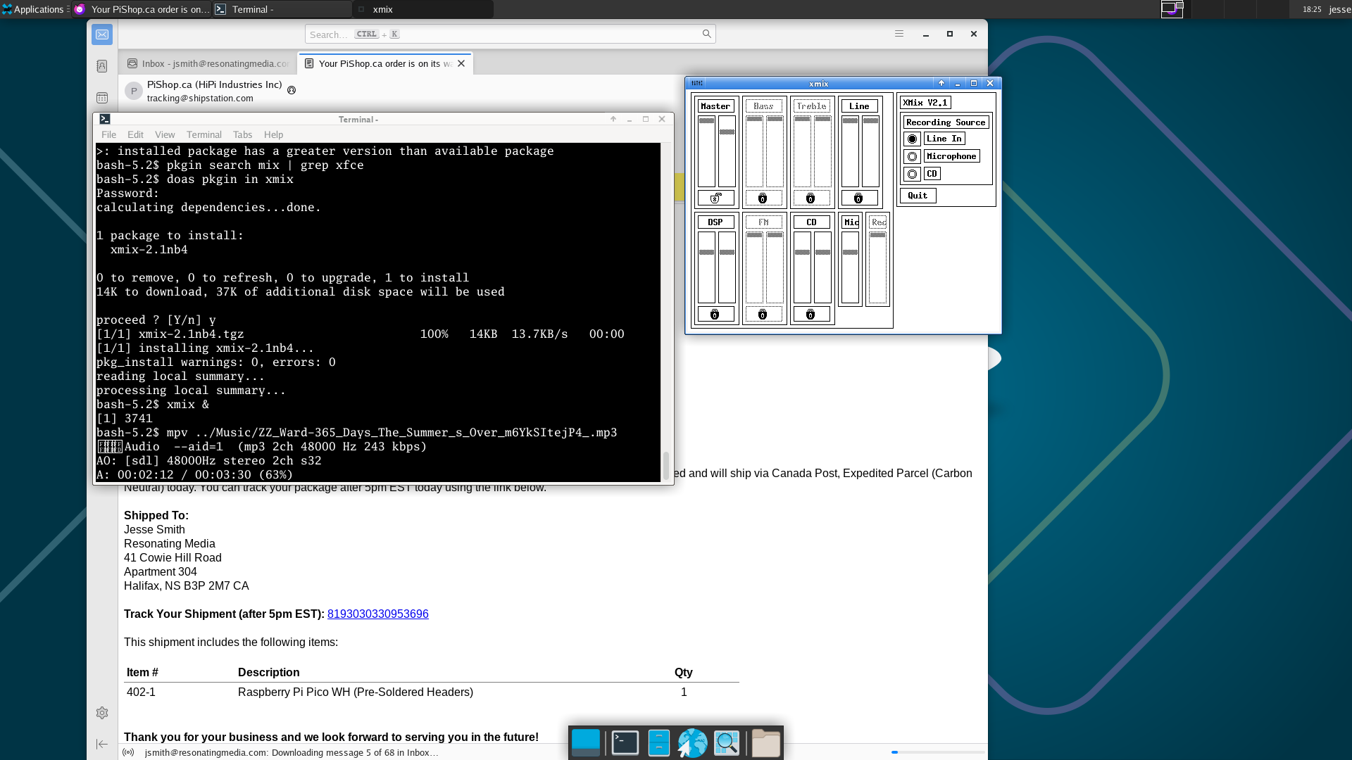
Task: Toggle the Treble channel lock icon
Action: coord(810,198)
